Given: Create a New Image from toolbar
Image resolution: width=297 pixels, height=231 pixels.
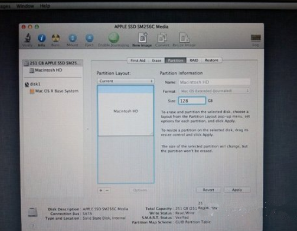Looking at the screenshot, I should tap(143, 37).
